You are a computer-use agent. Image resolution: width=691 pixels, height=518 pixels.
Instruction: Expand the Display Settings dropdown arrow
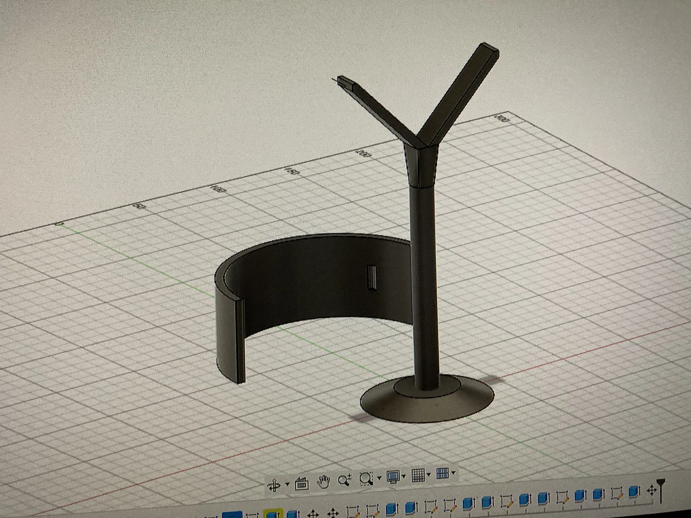click(x=404, y=476)
